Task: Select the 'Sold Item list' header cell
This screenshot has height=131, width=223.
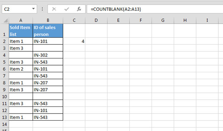Action: tap(21, 31)
